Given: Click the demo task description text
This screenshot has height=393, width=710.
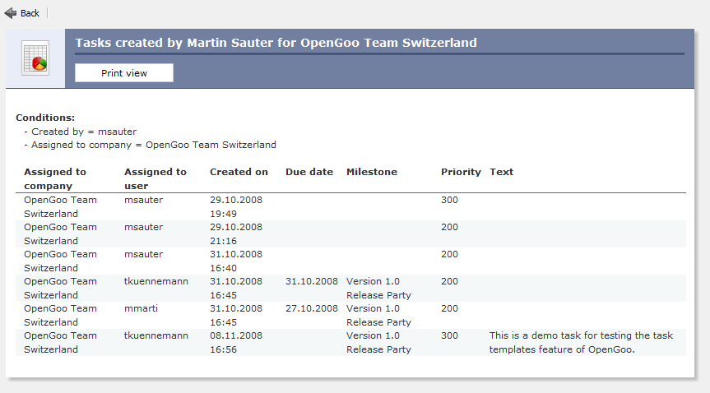Looking at the screenshot, I should point(581,342).
